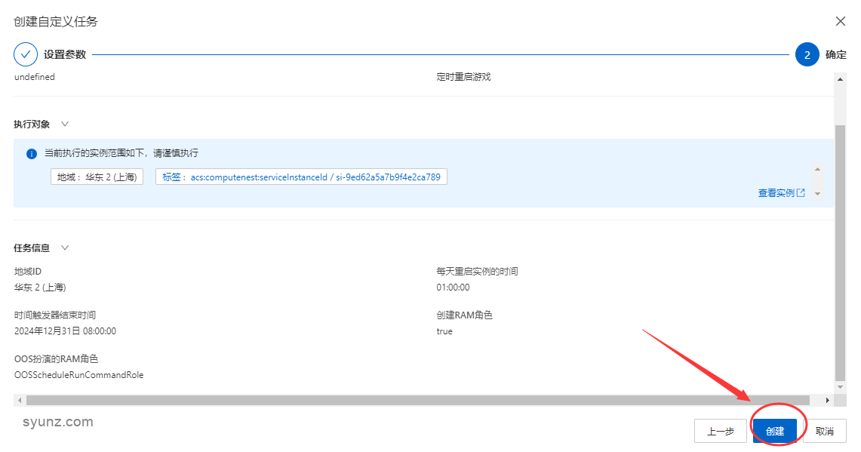861x452 pixels.
Task: Click the 创建RAM角色 value true
Action: coord(444,331)
